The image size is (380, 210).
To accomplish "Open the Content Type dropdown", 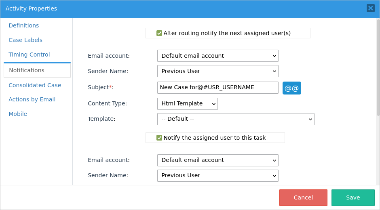I will [187, 104].
